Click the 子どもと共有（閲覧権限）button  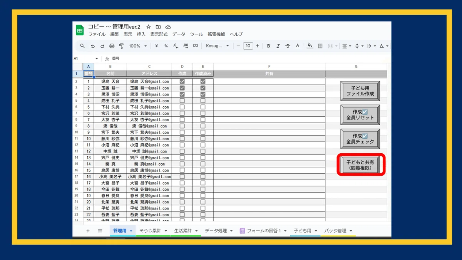click(360, 165)
